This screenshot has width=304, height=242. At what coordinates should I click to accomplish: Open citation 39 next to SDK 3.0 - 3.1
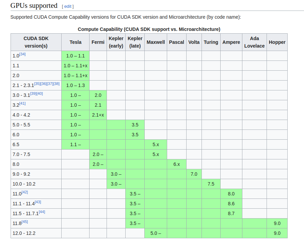tap(33, 93)
